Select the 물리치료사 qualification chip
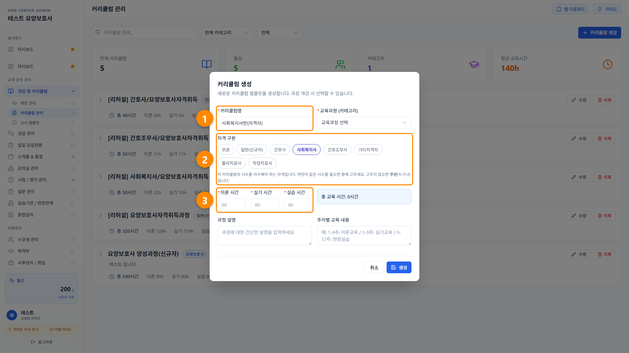This screenshot has height=353, width=629. 232,163
